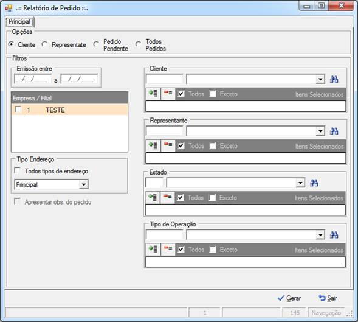Image resolution: width=358 pixels, height=322 pixels.
Task: Click the 145 status bar value
Action: [x=294, y=313]
